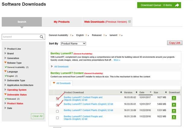Collapse the Release Type filter

click(x=5, y=62)
